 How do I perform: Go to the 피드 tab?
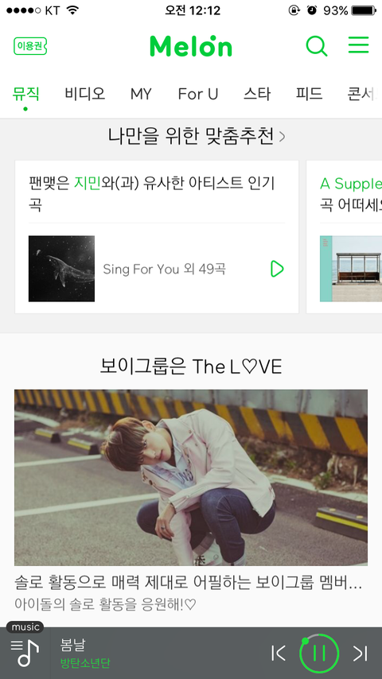[309, 94]
